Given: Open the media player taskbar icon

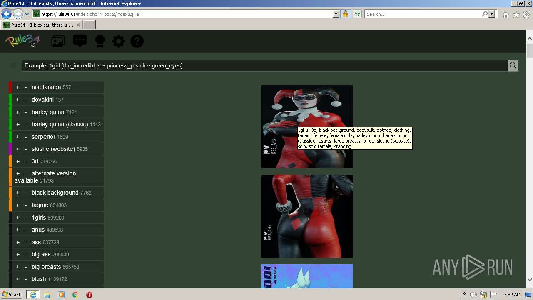Looking at the screenshot, I should tap(61, 295).
